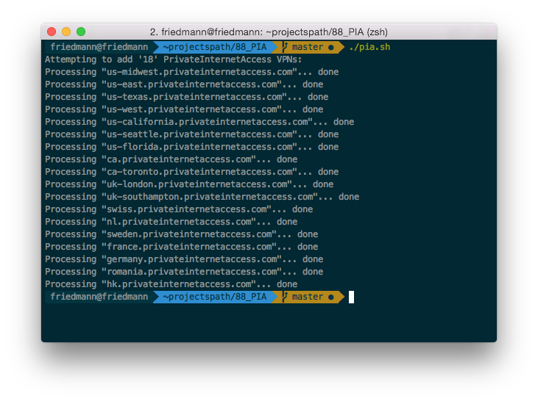Click the "Attempting to add '18'" output line
This screenshot has height=401, width=538.
pos(173,59)
